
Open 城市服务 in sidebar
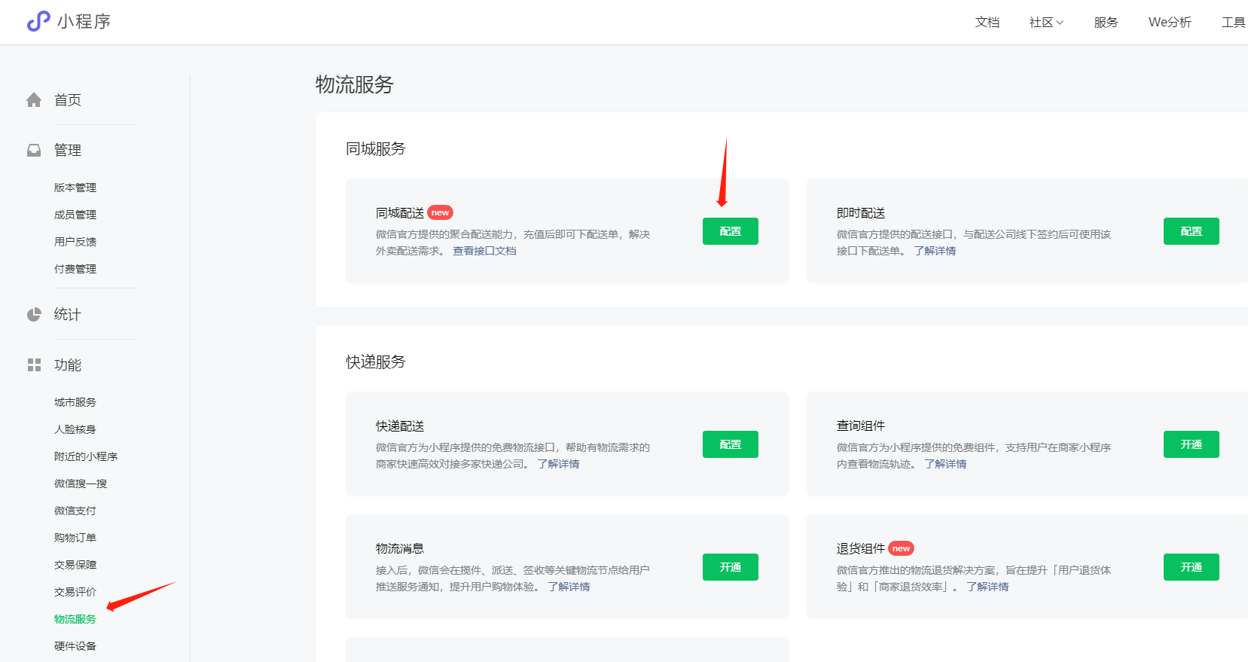pyautogui.click(x=75, y=402)
